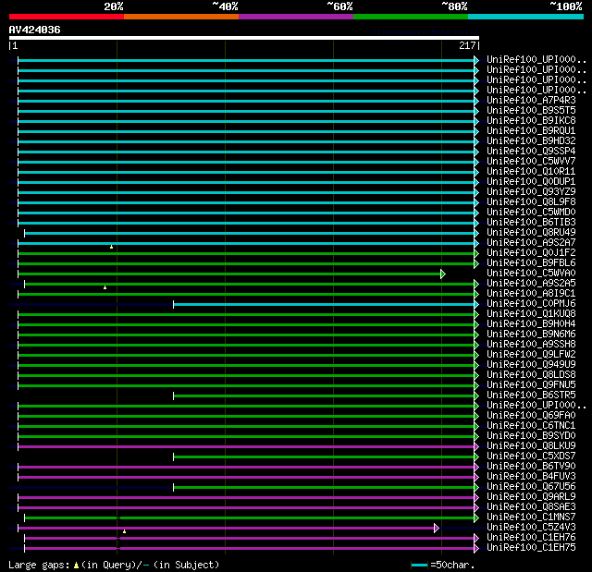Click the cyan =50char scale bar

pos(419,566)
